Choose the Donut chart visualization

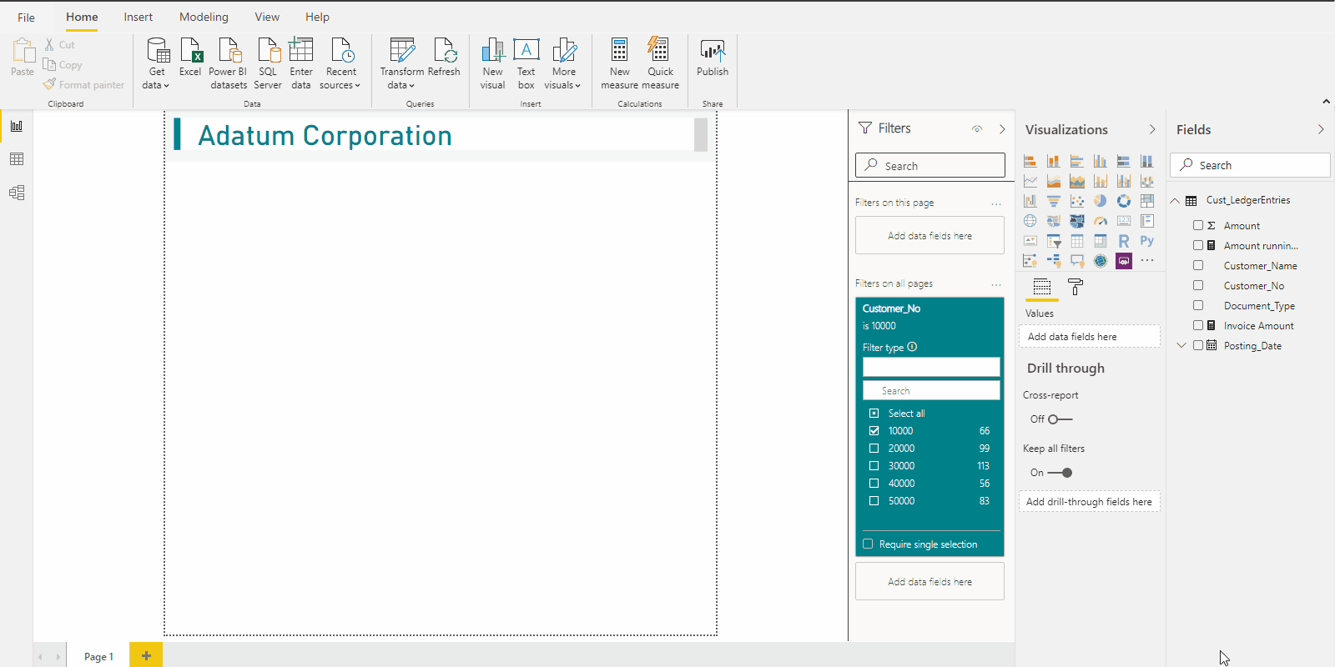tap(1124, 201)
